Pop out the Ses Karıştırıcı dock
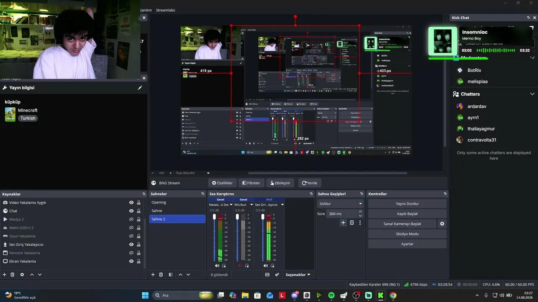The width and height of the screenshot is (538, 302). pos(311,194)
